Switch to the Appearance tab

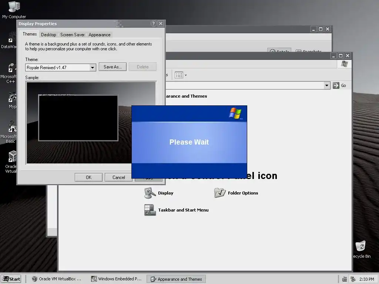100,35
